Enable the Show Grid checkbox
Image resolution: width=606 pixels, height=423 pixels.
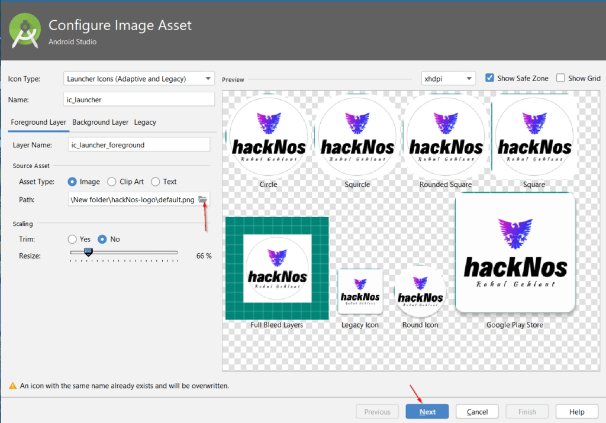(560, 78)
